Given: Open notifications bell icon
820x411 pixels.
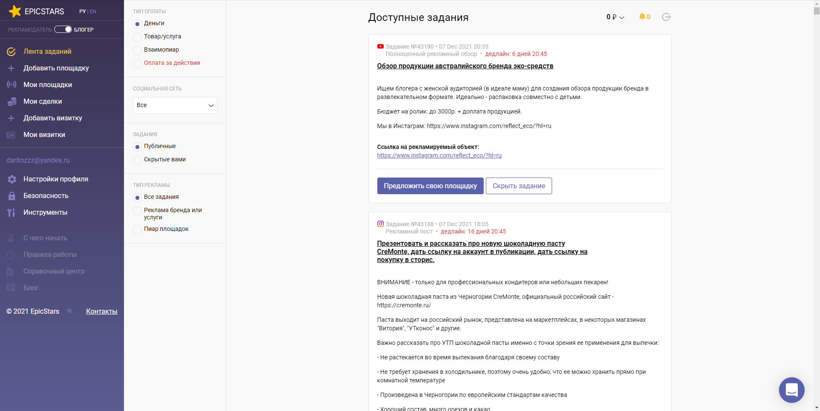Looking at the screenshot, I should click(x=642, y=17).
